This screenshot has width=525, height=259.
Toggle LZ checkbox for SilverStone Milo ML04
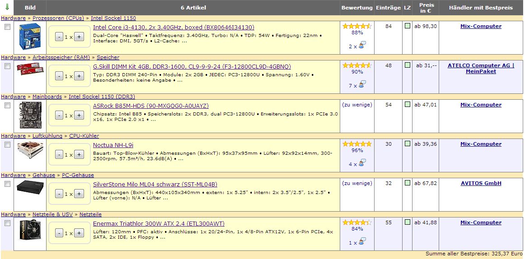408,183
